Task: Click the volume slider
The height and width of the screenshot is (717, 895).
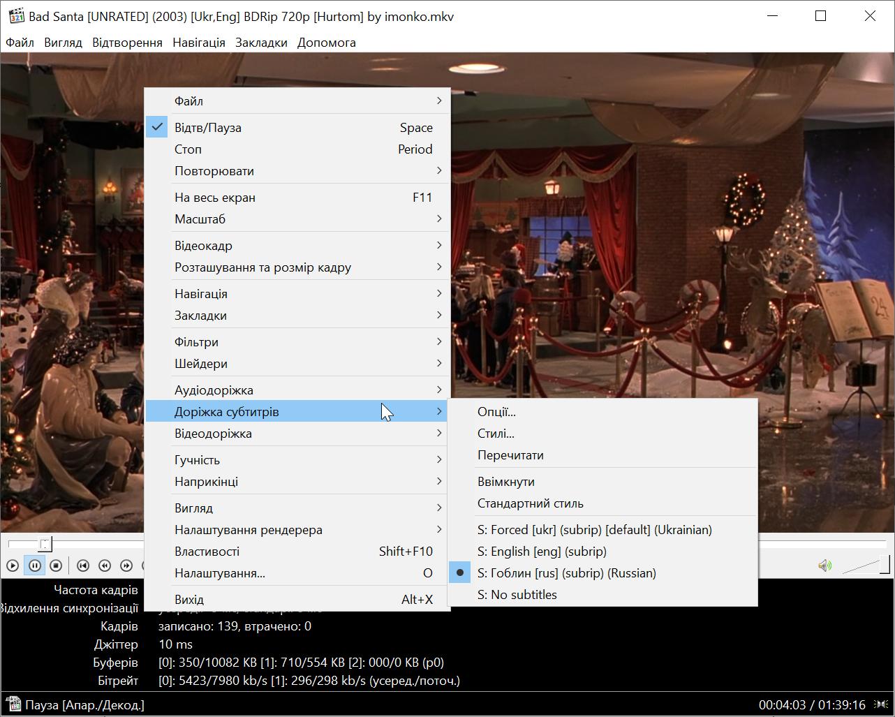Action: [x=866, y=566]
